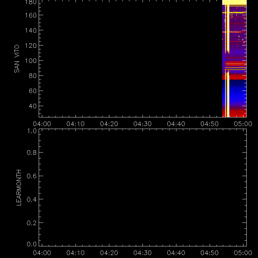Select the 60 frequency tick label
258x258 pixels.
(33, 91)
